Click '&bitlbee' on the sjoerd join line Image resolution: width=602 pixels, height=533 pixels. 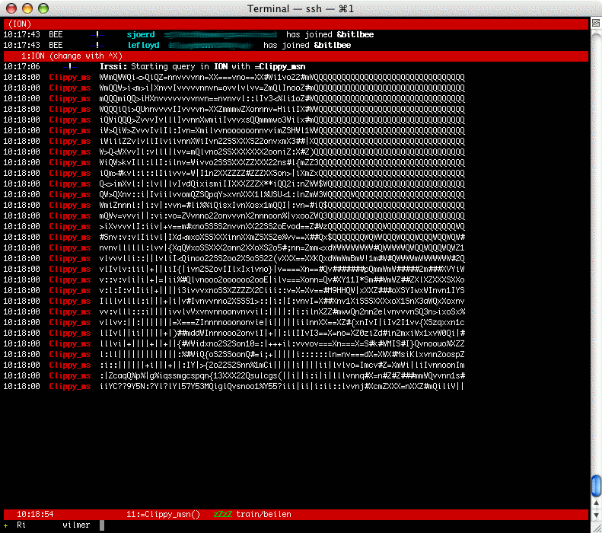tap(355, 34)
